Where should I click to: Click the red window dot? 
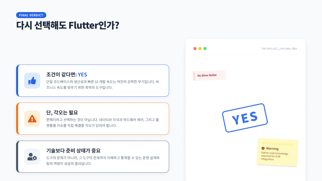click(195, 49)
